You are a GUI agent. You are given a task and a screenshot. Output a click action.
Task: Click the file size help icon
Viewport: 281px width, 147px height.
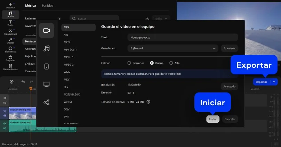point(148,102)
